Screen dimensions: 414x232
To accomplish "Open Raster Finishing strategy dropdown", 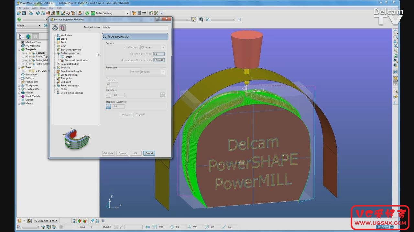I will (x=127, y=13).
